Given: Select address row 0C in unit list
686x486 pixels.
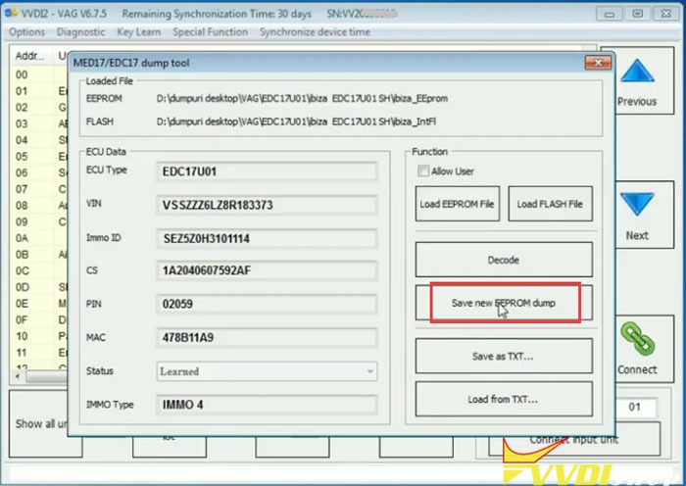Looking at the screenshot, I should point(38,270).
